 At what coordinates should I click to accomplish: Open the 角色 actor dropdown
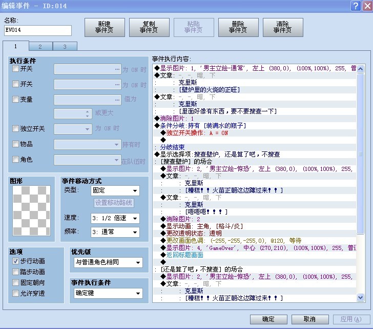[x=87, y=160]
